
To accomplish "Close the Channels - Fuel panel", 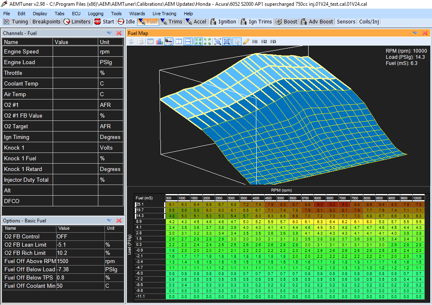I will coord(119,33).
